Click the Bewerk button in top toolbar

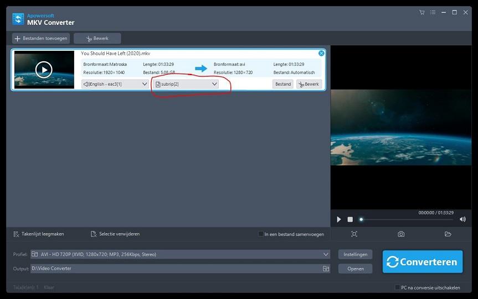97,38
